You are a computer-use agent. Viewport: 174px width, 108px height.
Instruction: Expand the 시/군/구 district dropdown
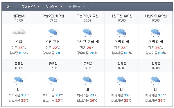pos(54,6)
